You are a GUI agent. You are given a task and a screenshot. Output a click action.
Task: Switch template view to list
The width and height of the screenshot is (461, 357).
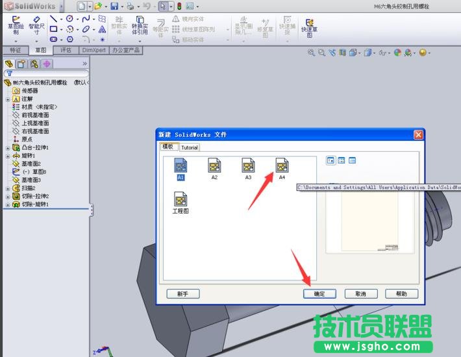pyautogui.click(x=342, y=160)
